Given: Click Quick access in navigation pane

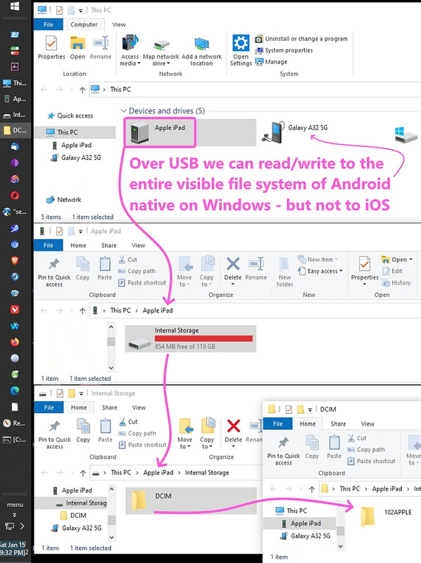Looking at the screenshot, I should [x=70, y=115].
